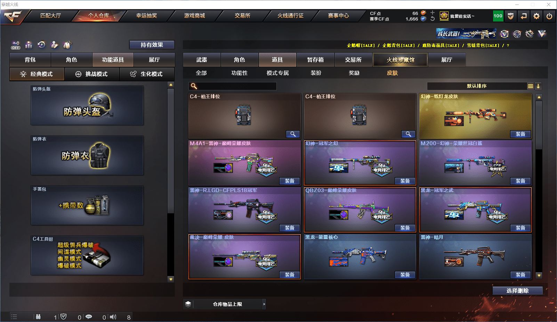The image size is (557, 322).
Task: Click the CF logo in the navigation bar
Action: (x=13, y=16)
